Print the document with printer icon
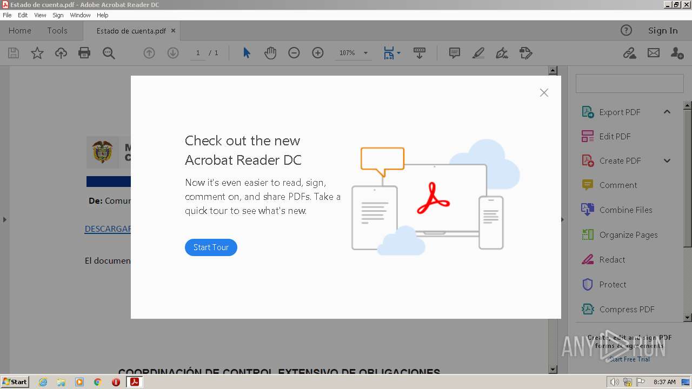Screen dimensions: 692x389 84,53
